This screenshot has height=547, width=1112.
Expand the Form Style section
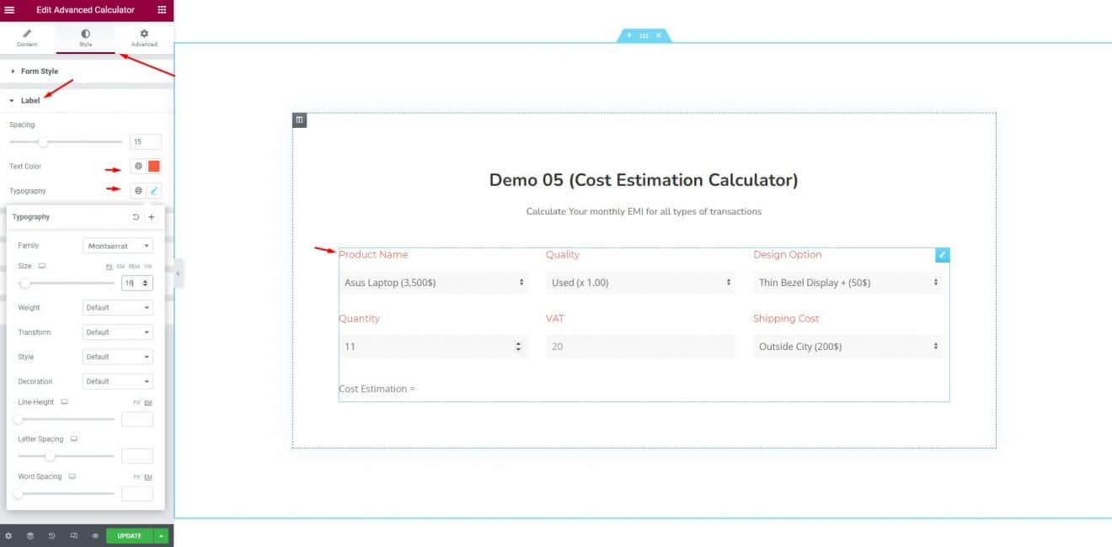tap(36, 71)
